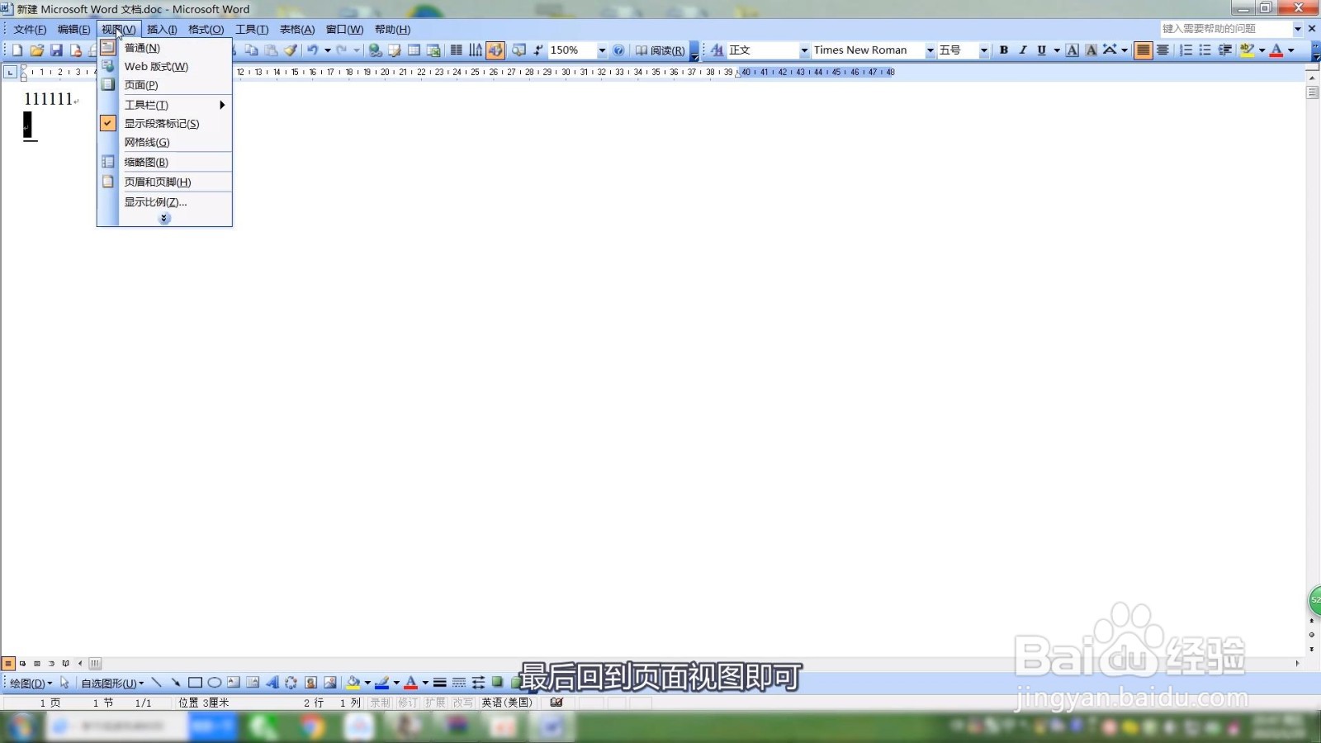Open 页眉和页脚 header and footer
Screen dimensions: 1321x743
pyautogui.click(x=164, y=182)
